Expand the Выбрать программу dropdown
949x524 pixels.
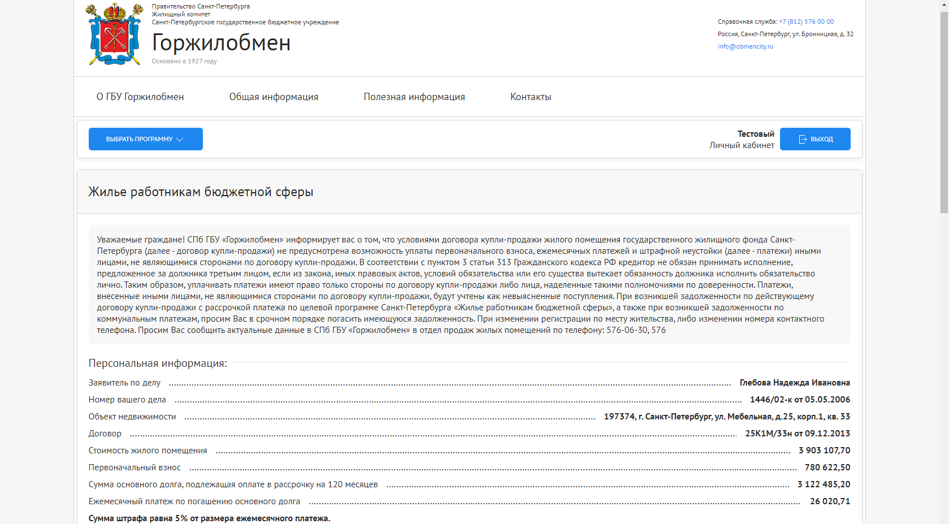pos(145,139)
